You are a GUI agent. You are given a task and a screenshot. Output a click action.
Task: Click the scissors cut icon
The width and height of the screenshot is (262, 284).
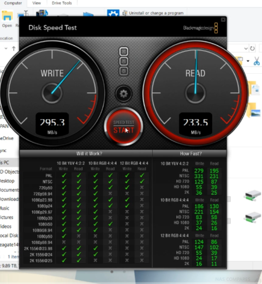[x=257, y=61]
